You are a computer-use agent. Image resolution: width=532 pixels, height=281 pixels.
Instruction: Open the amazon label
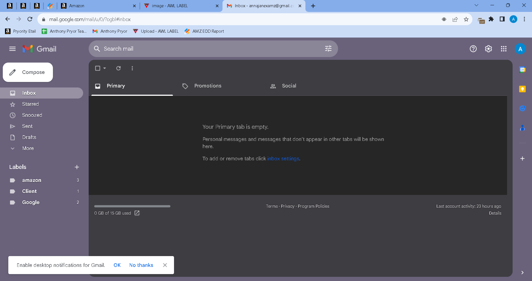[x=42, y=180]
